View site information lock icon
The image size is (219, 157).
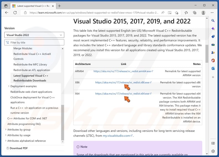pos(25,13)
